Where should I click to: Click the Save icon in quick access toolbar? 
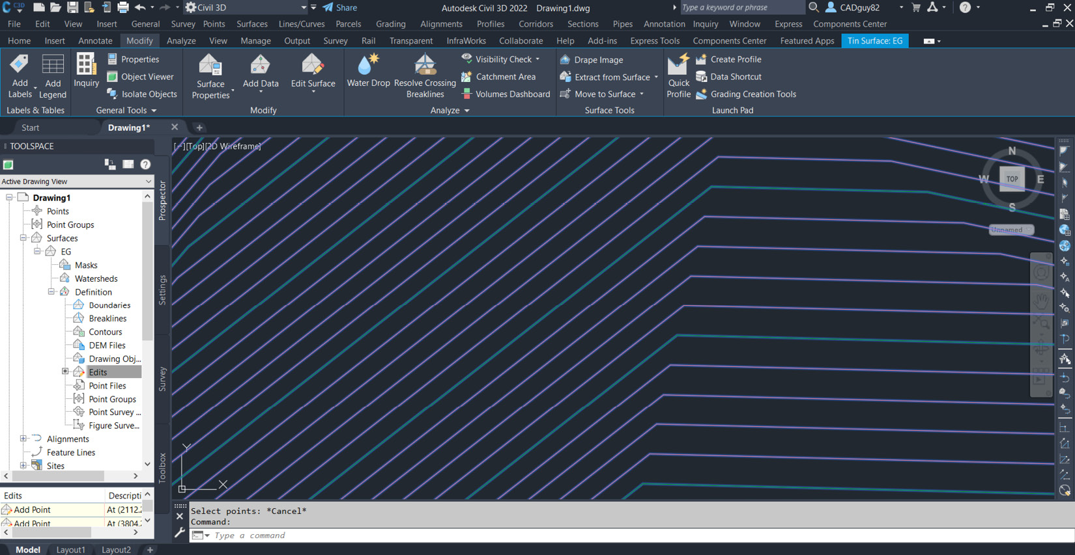(72, 8)
